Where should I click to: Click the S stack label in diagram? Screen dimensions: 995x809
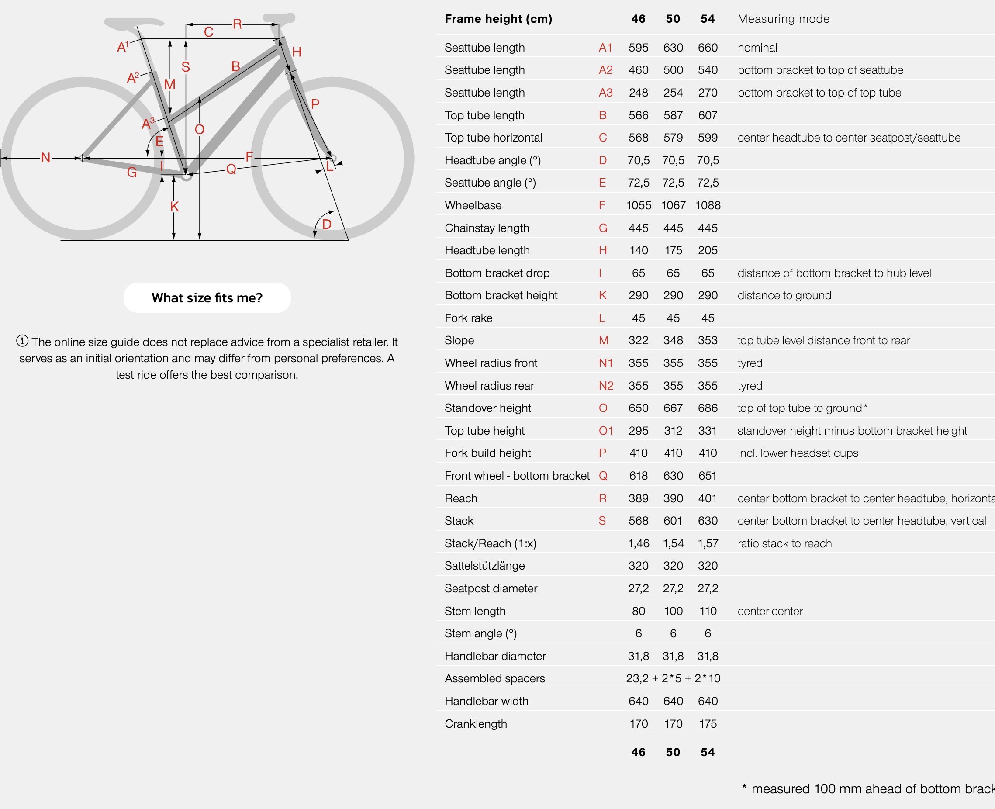(186, 67)
